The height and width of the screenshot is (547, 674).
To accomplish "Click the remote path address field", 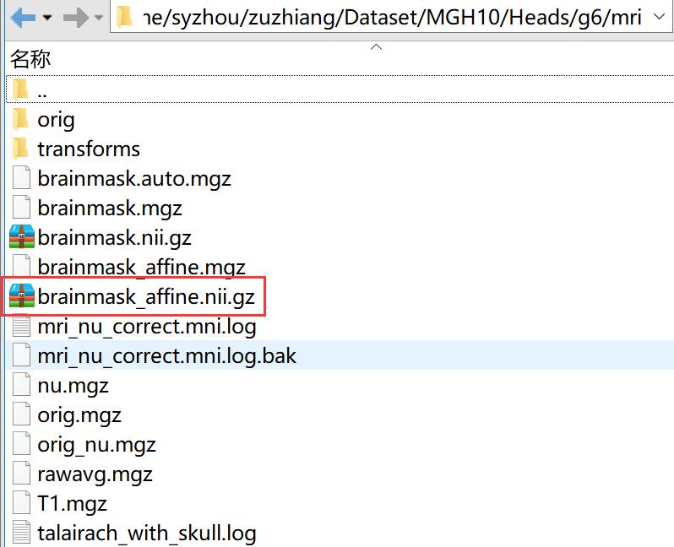I will (x=392, y=18).
